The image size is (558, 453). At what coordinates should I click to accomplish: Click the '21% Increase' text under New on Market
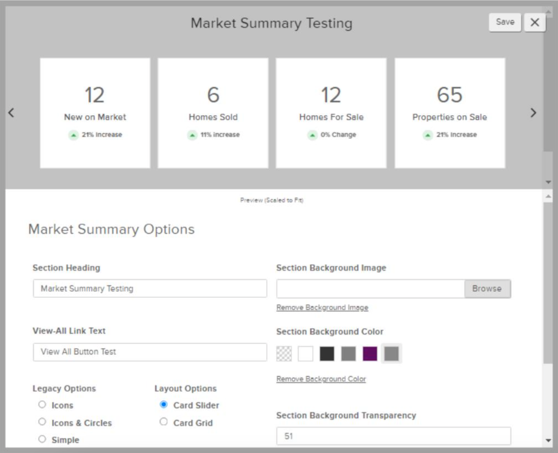(102, 135)
